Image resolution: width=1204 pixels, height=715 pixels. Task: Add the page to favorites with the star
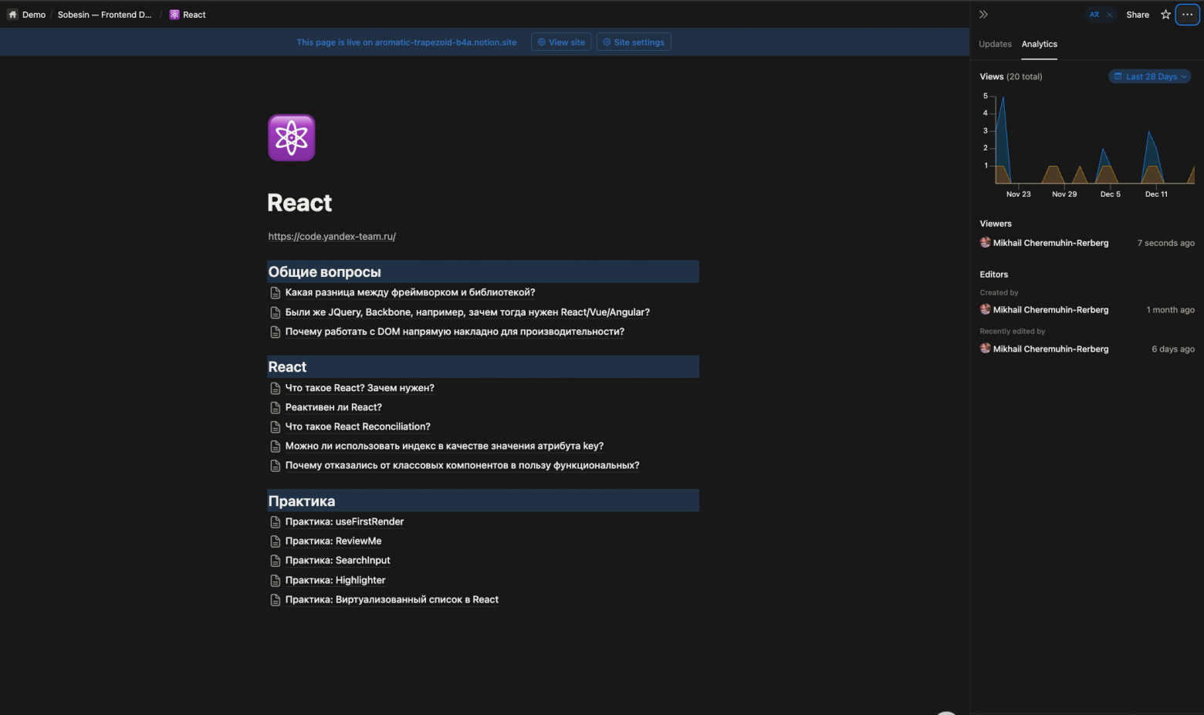point(1165,15)
